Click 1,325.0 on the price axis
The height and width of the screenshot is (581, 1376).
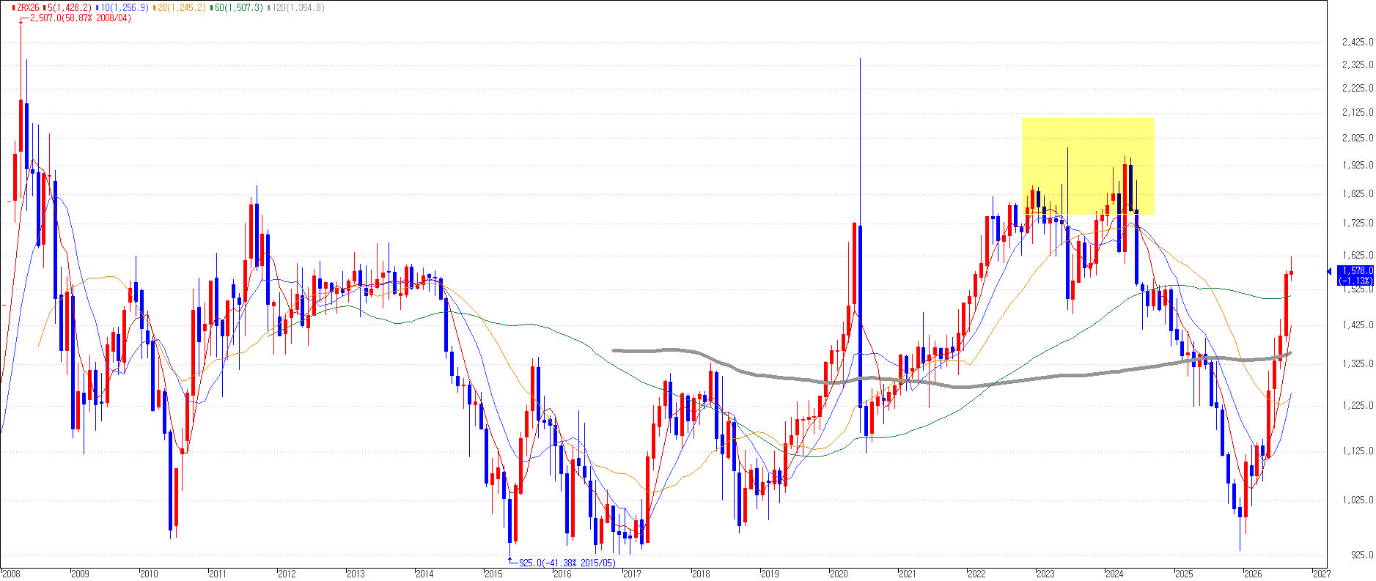[1358, 364]
